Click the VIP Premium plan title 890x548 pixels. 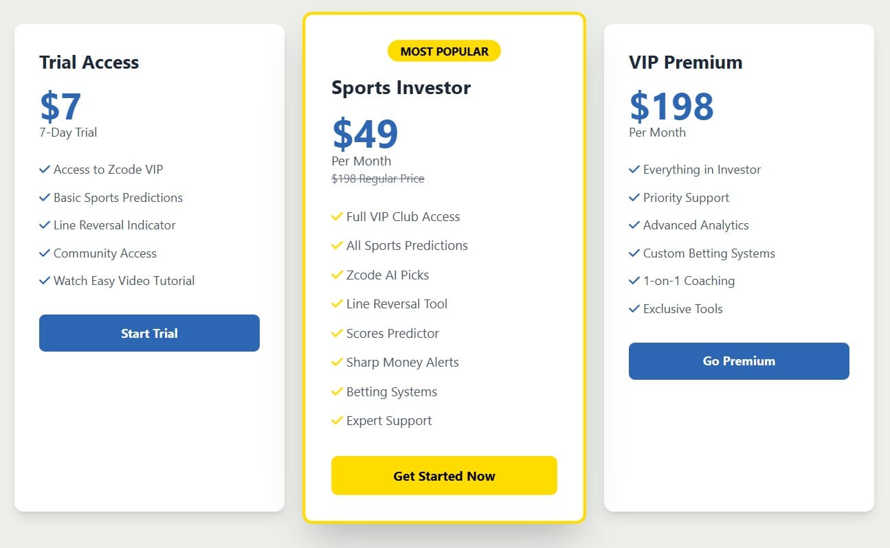pos(685,62)
